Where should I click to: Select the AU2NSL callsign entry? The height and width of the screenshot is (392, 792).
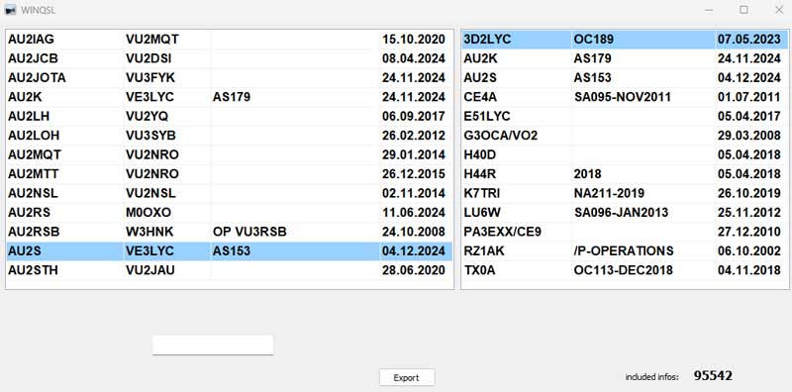click(x=33, y=193)
